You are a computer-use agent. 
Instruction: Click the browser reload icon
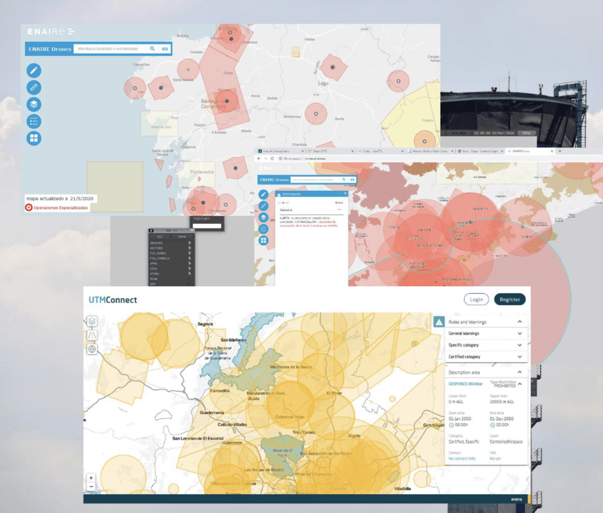272,158
